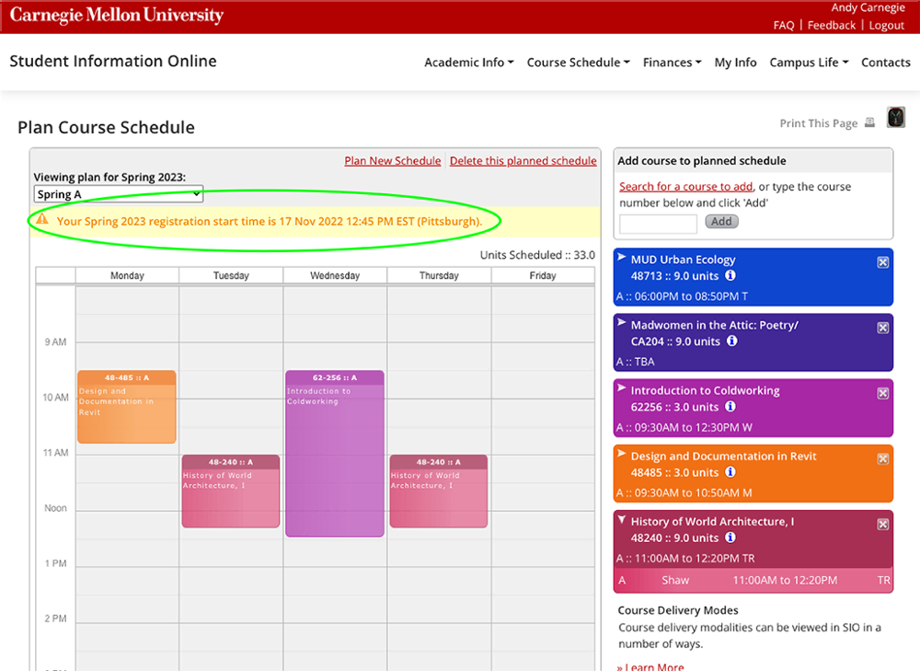Expand the MUD Urban Ecology course details

[622, 257]
